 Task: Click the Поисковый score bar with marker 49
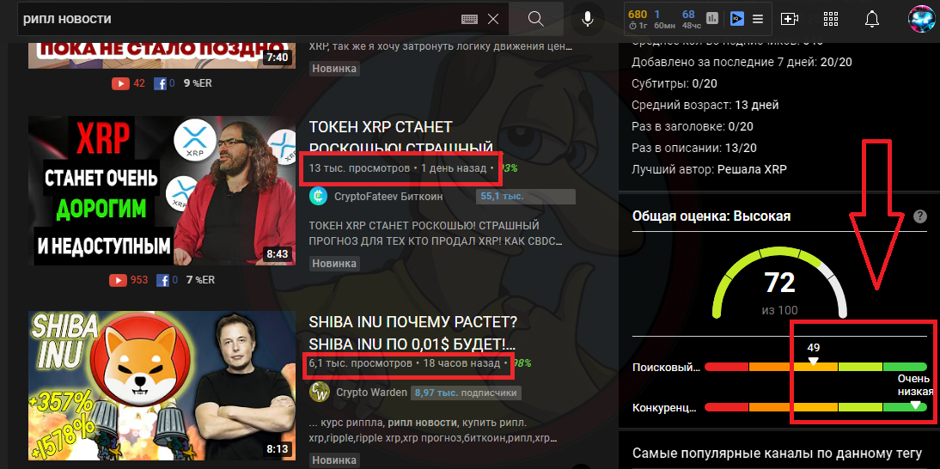coord(816,367)
